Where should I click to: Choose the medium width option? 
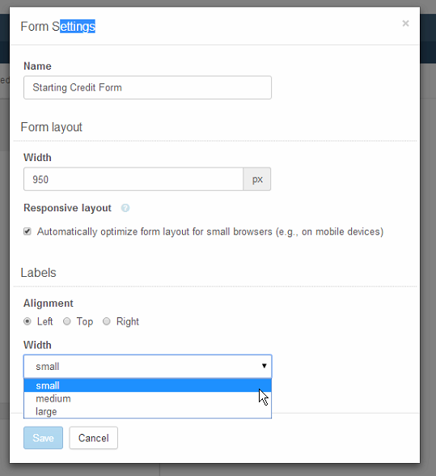(x=147, y=398)
